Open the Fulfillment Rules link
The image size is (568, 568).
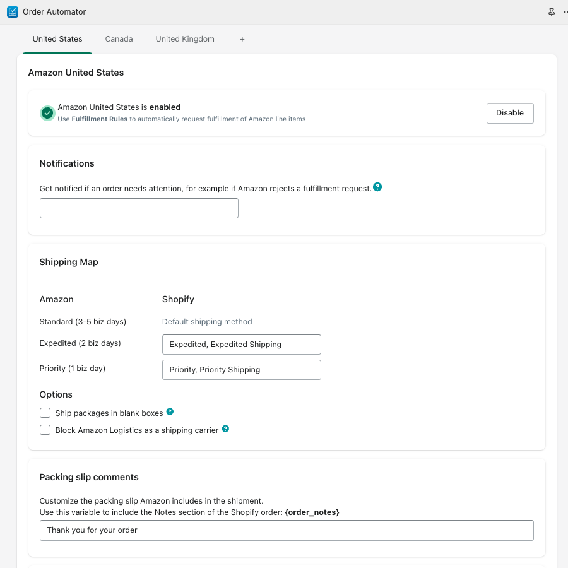tap(100, 119)
